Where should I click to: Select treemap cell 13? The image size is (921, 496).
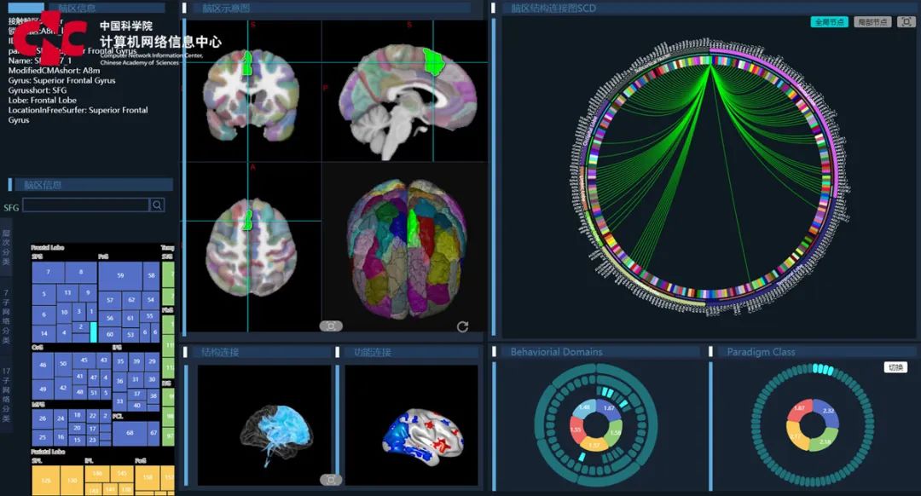point(67,293)
